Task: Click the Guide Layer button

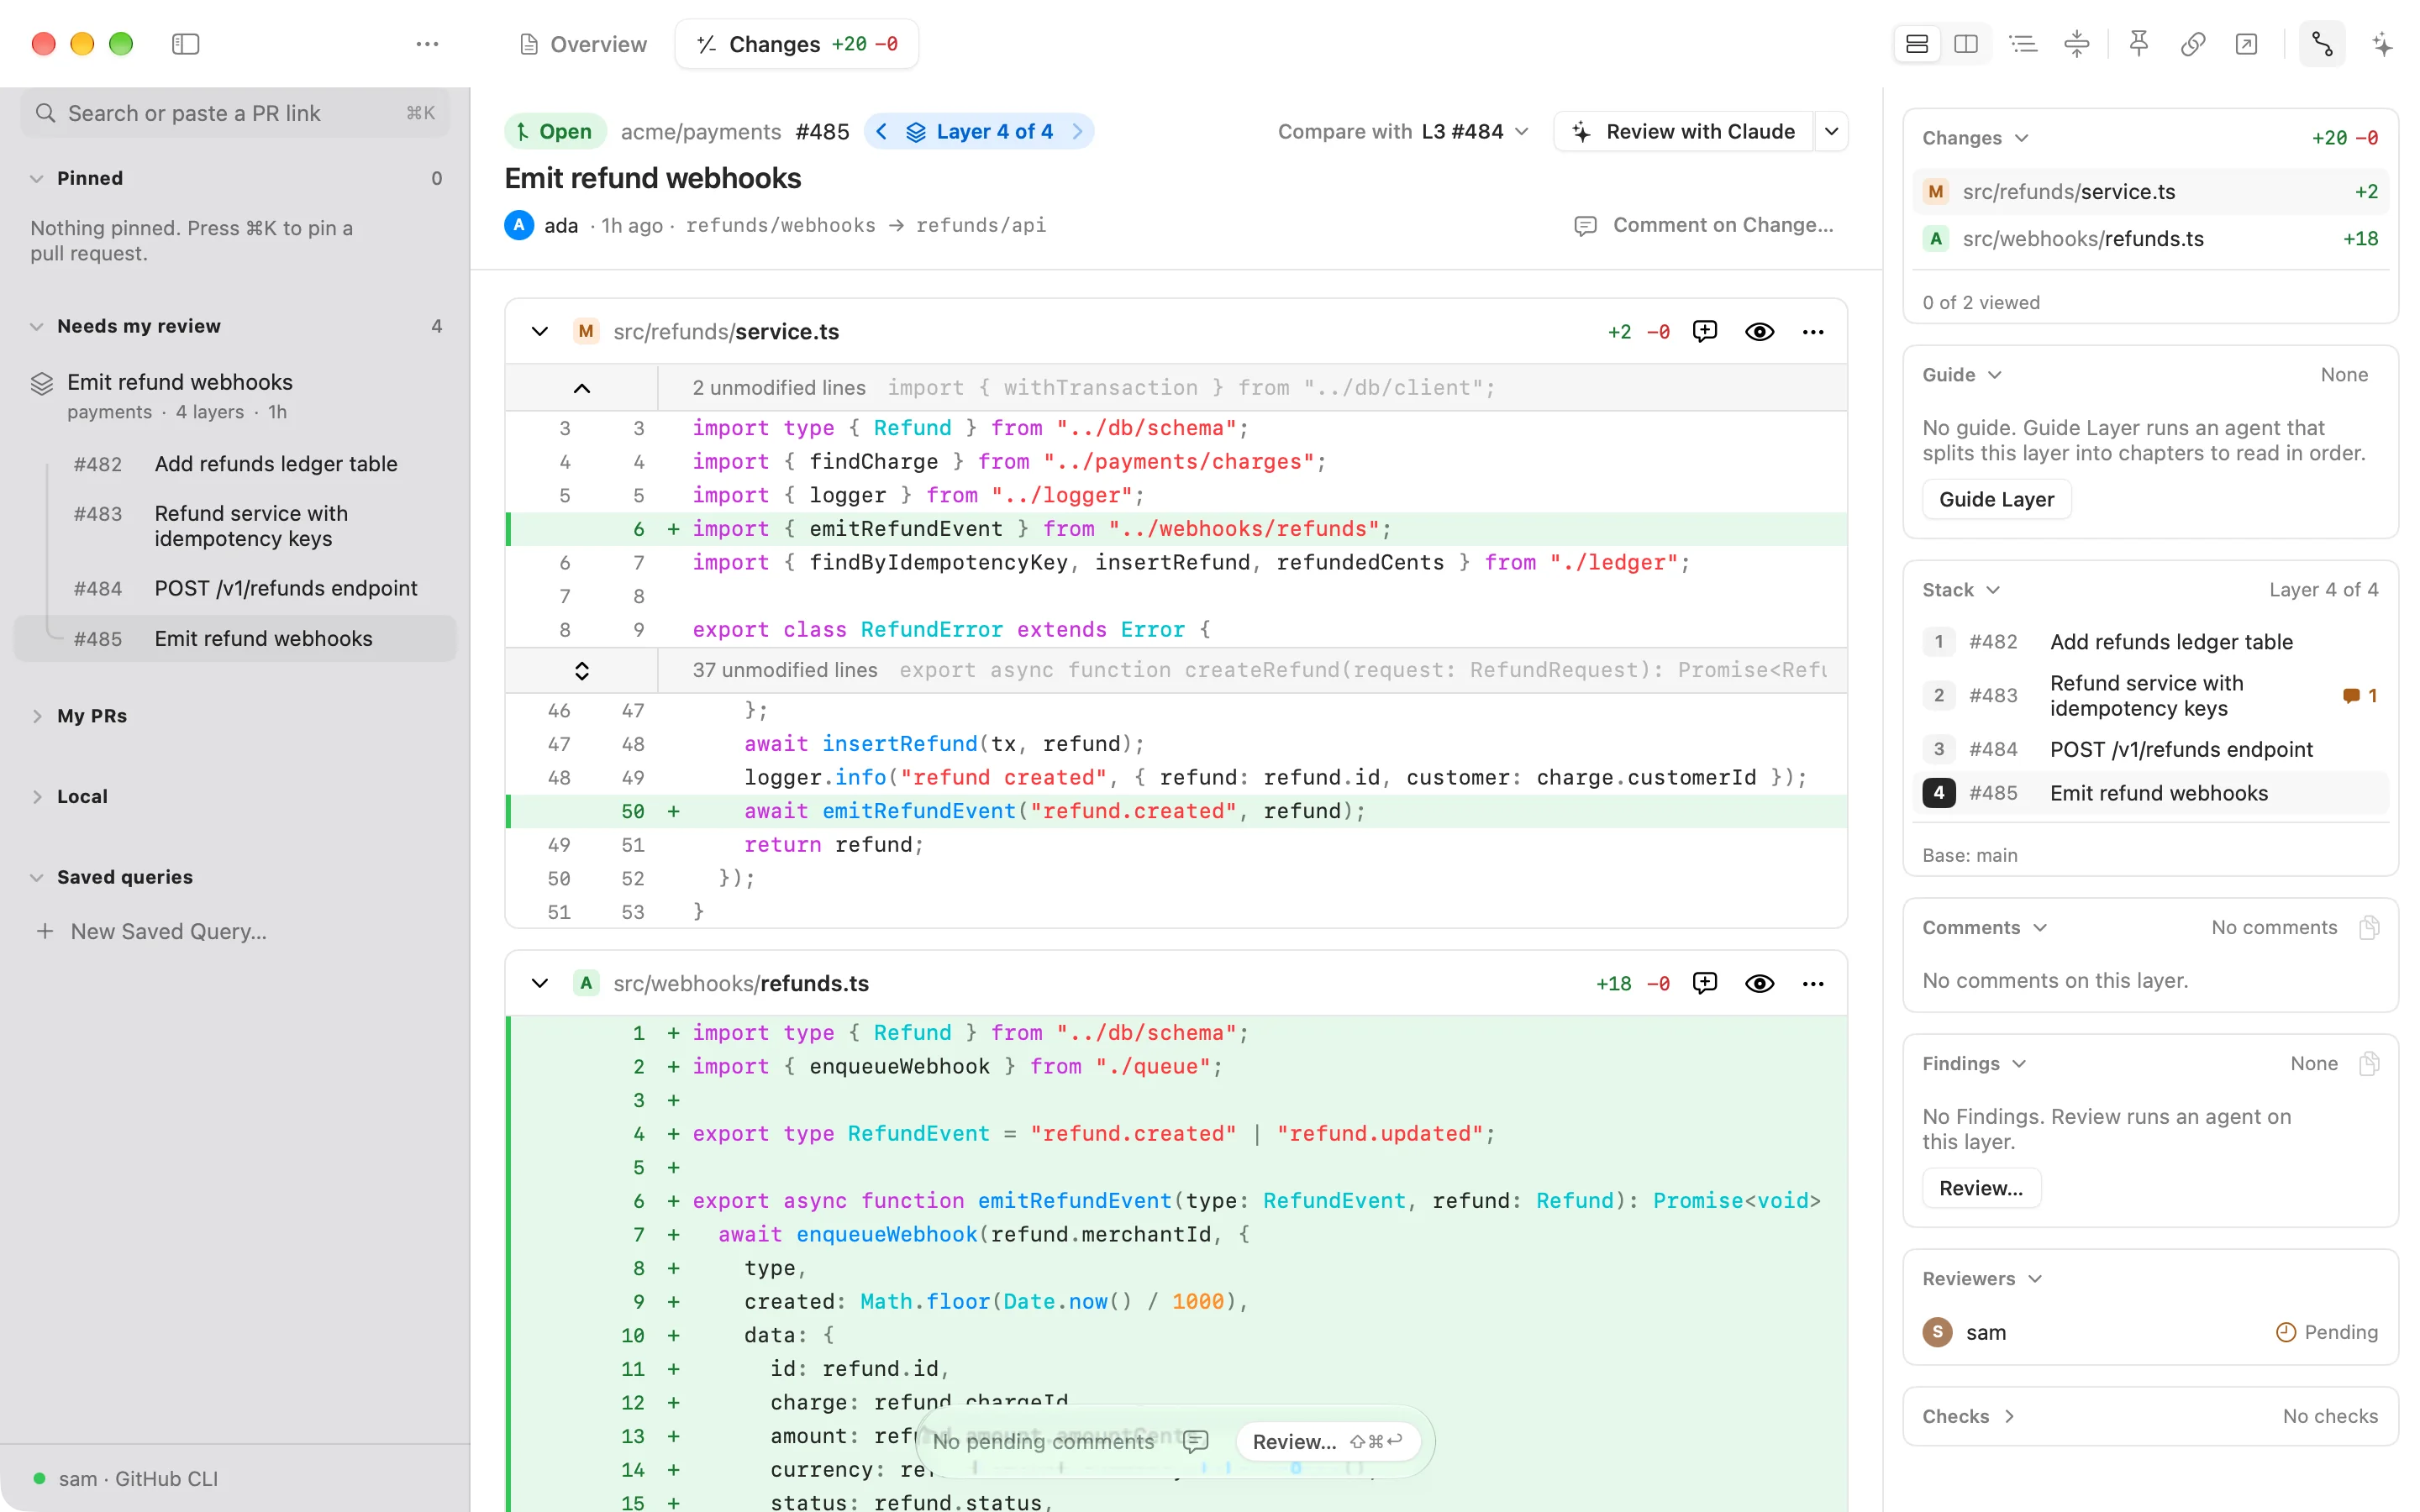Action: [x=1996, y=500]
